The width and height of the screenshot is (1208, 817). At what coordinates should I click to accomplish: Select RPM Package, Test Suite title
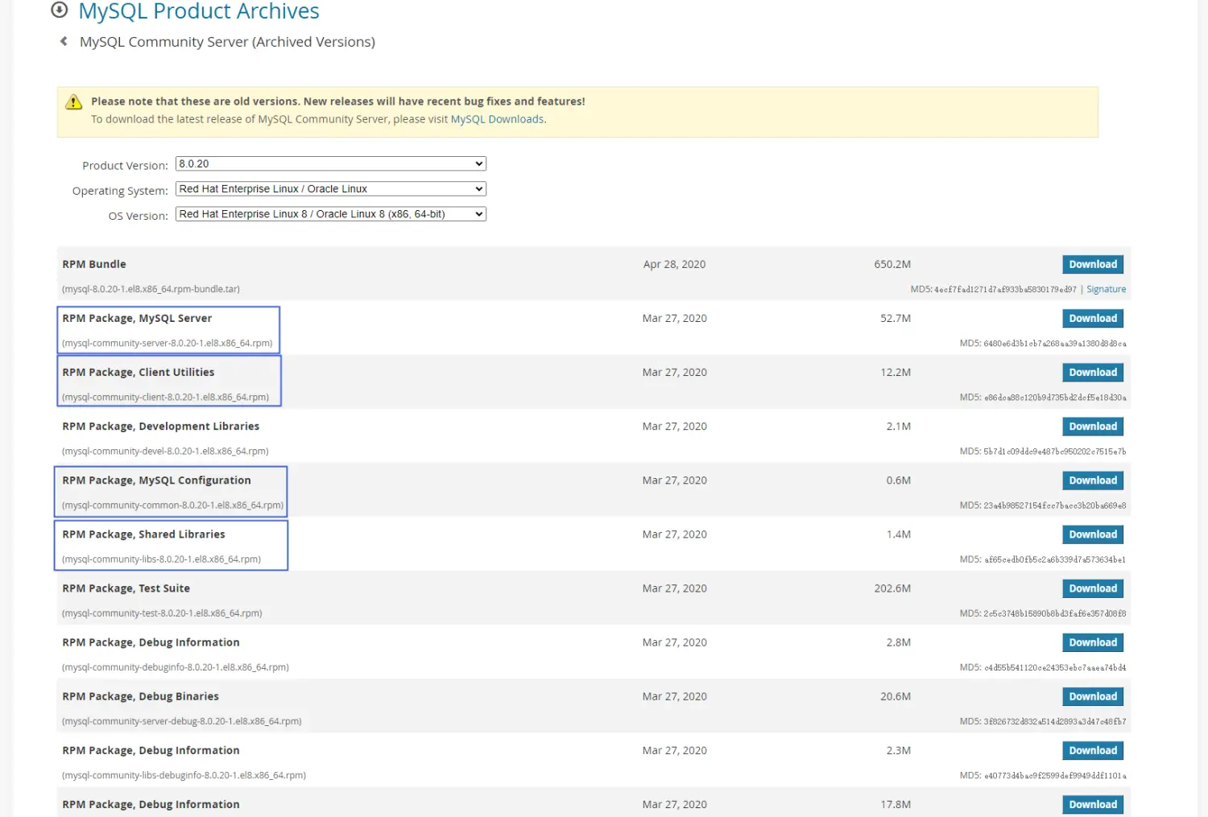click(126, 588)
